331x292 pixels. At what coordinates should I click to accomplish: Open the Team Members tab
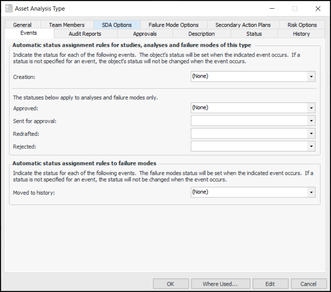pos(67,25)
